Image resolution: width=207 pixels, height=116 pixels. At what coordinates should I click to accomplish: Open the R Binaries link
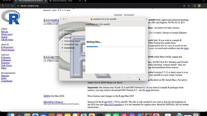pyautogui.click(x=6, y=60)
